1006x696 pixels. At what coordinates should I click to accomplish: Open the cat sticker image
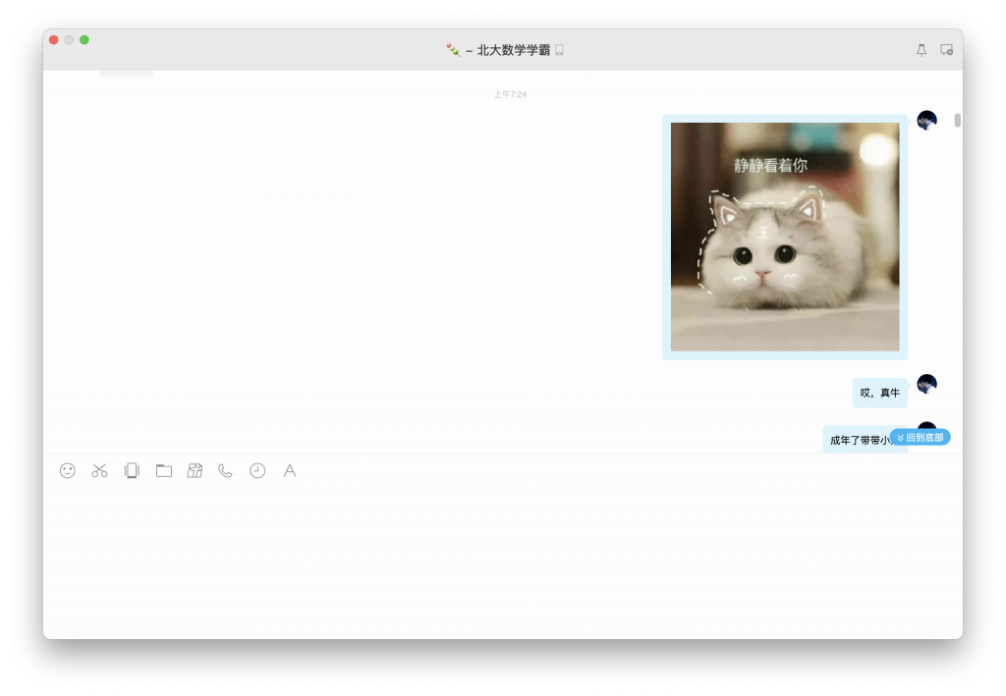pos(784,237)
